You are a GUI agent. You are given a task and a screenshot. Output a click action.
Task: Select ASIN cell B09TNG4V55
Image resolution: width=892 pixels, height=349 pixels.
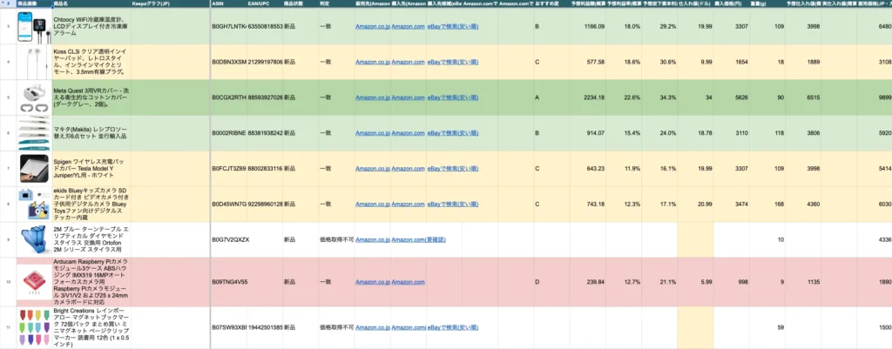229,282
